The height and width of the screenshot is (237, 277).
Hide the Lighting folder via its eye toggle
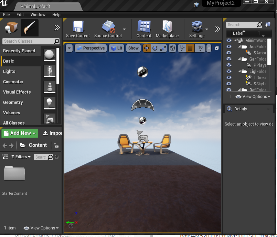coord(229,71)
